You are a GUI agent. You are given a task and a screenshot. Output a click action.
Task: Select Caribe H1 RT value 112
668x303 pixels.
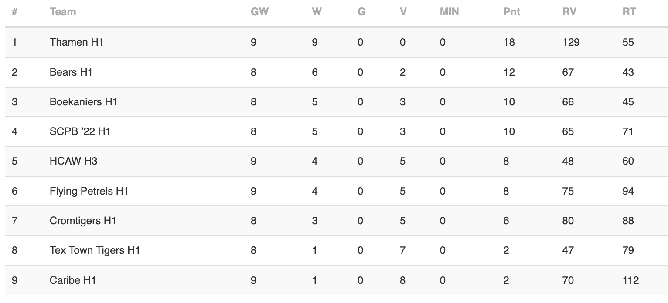tap(631, 280)
